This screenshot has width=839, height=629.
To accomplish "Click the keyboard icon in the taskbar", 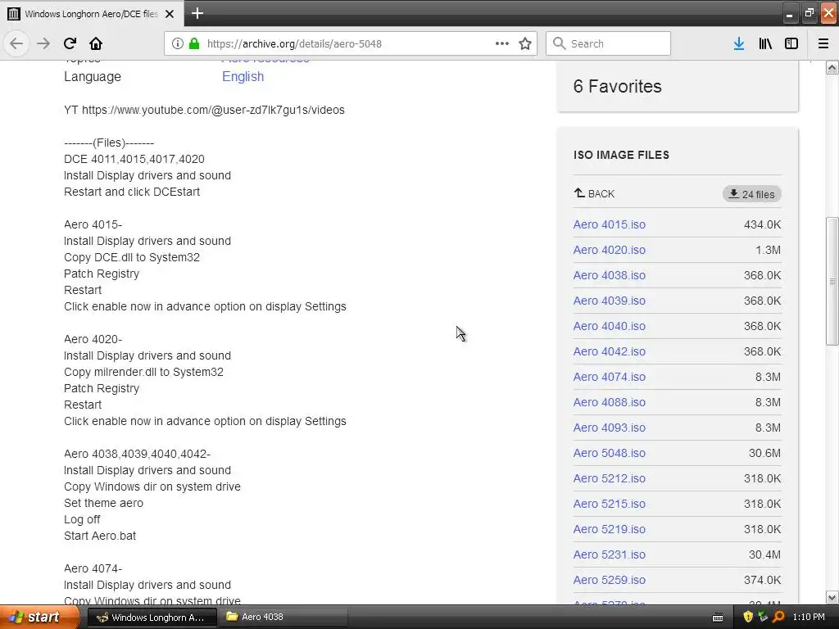I will (718, 618).
